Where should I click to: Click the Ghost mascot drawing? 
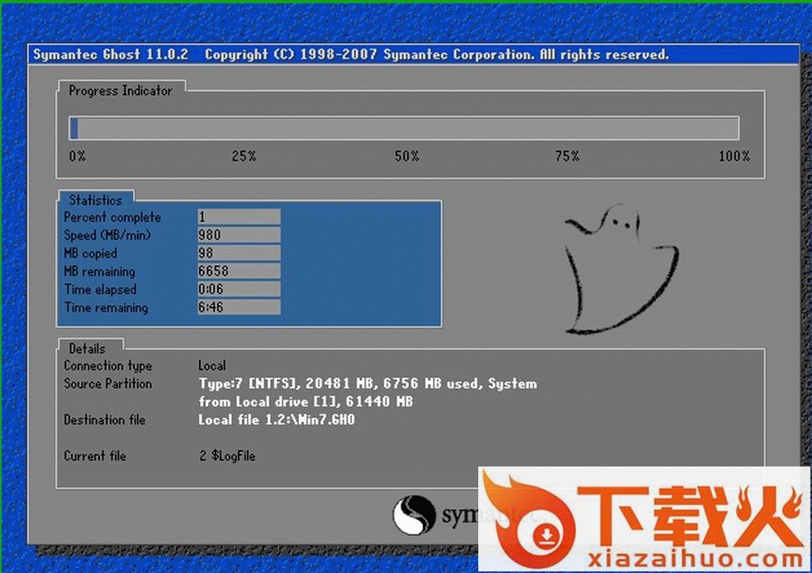coord(620,272)
